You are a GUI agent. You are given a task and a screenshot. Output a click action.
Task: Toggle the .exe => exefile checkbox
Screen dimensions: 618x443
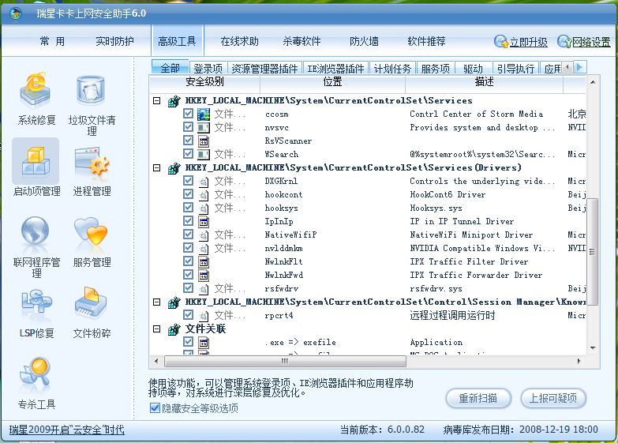point(189,342)
